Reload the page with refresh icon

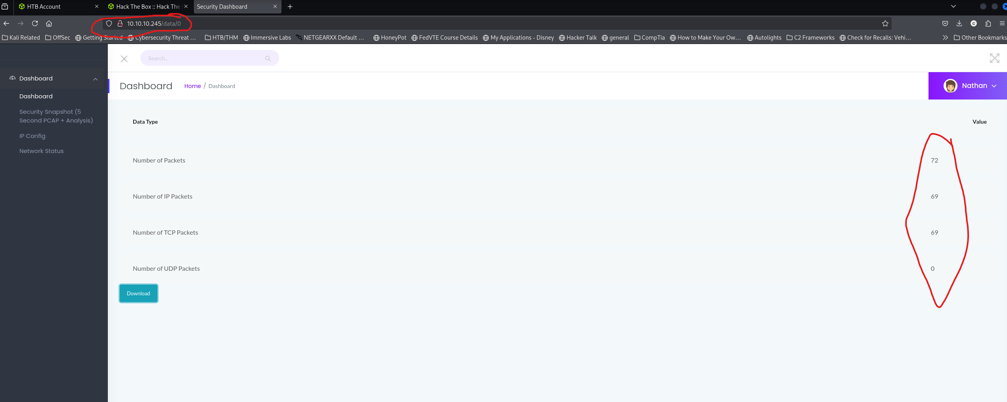35,23
